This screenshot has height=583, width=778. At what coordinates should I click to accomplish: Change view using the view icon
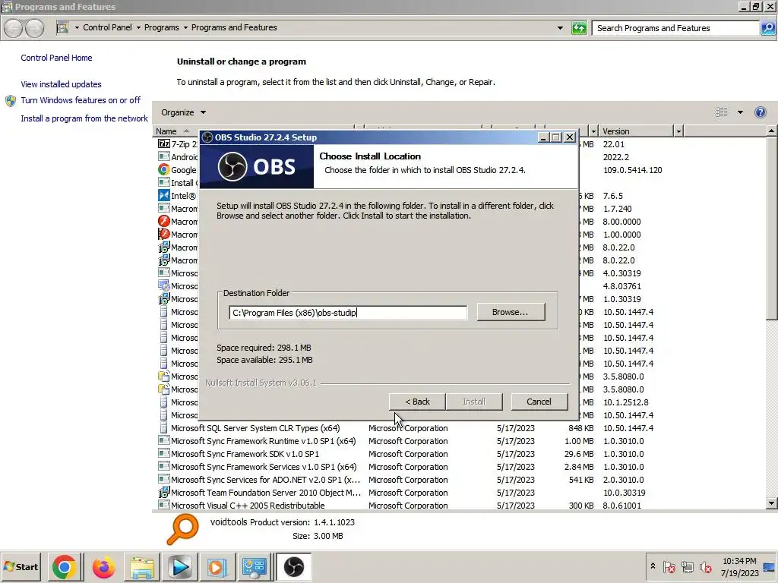coord(722,112)
